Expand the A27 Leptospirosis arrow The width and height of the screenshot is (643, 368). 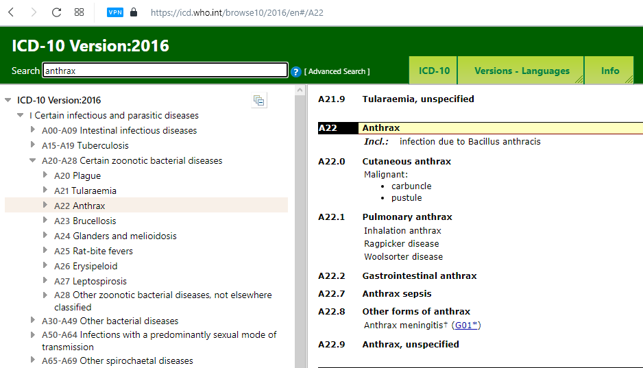[x=45, y=280]
